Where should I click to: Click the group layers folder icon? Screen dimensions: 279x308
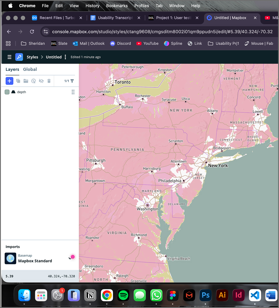click(26, 81)
